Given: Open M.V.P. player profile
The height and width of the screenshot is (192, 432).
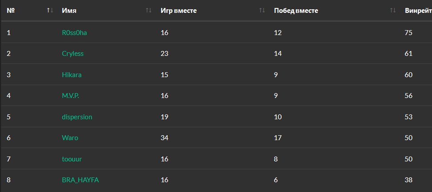Looking at the screenshot, I should [71, 96].
